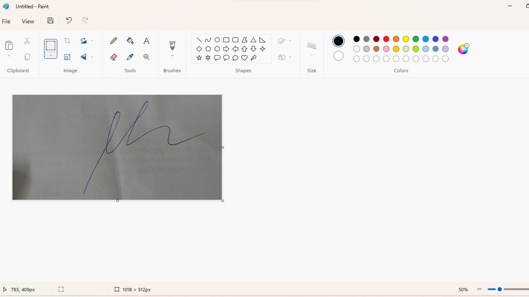Click the Redo arrow
The image size is (529, 297).
click(x=85, y=20)
